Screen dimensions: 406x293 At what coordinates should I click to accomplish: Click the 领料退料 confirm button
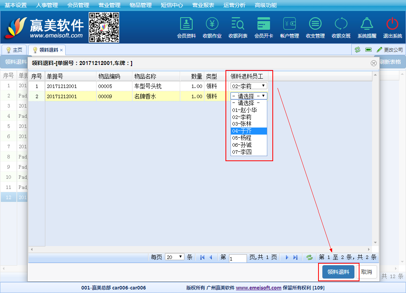[x=338, y=272]
